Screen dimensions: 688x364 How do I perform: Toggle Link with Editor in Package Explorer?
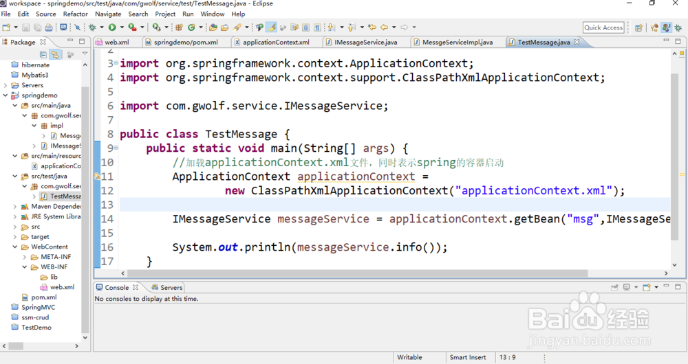coord(55,55)
